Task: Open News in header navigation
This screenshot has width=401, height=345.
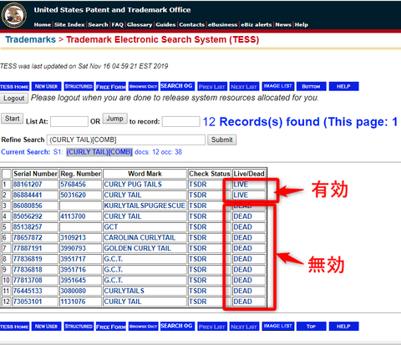Action: pyautogui.click(x=283, y=25)
